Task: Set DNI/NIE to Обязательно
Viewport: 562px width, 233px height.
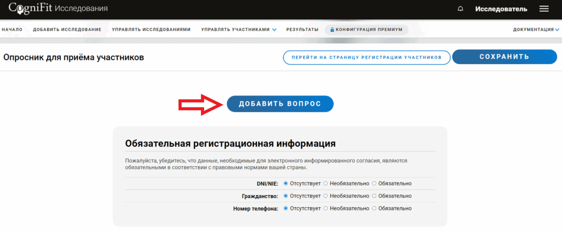Action: [x=374, y=184]
